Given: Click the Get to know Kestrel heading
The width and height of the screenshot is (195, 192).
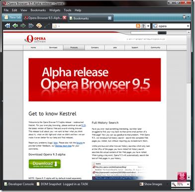Looking at the screenshot, I should [52, 114].
